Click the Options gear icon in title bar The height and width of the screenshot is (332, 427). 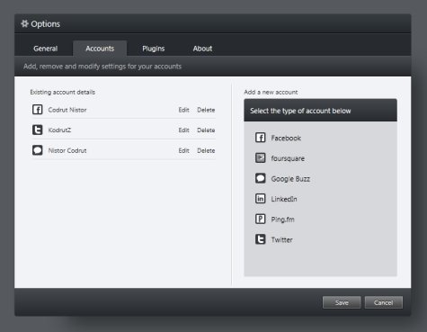(x=24, y=23)
